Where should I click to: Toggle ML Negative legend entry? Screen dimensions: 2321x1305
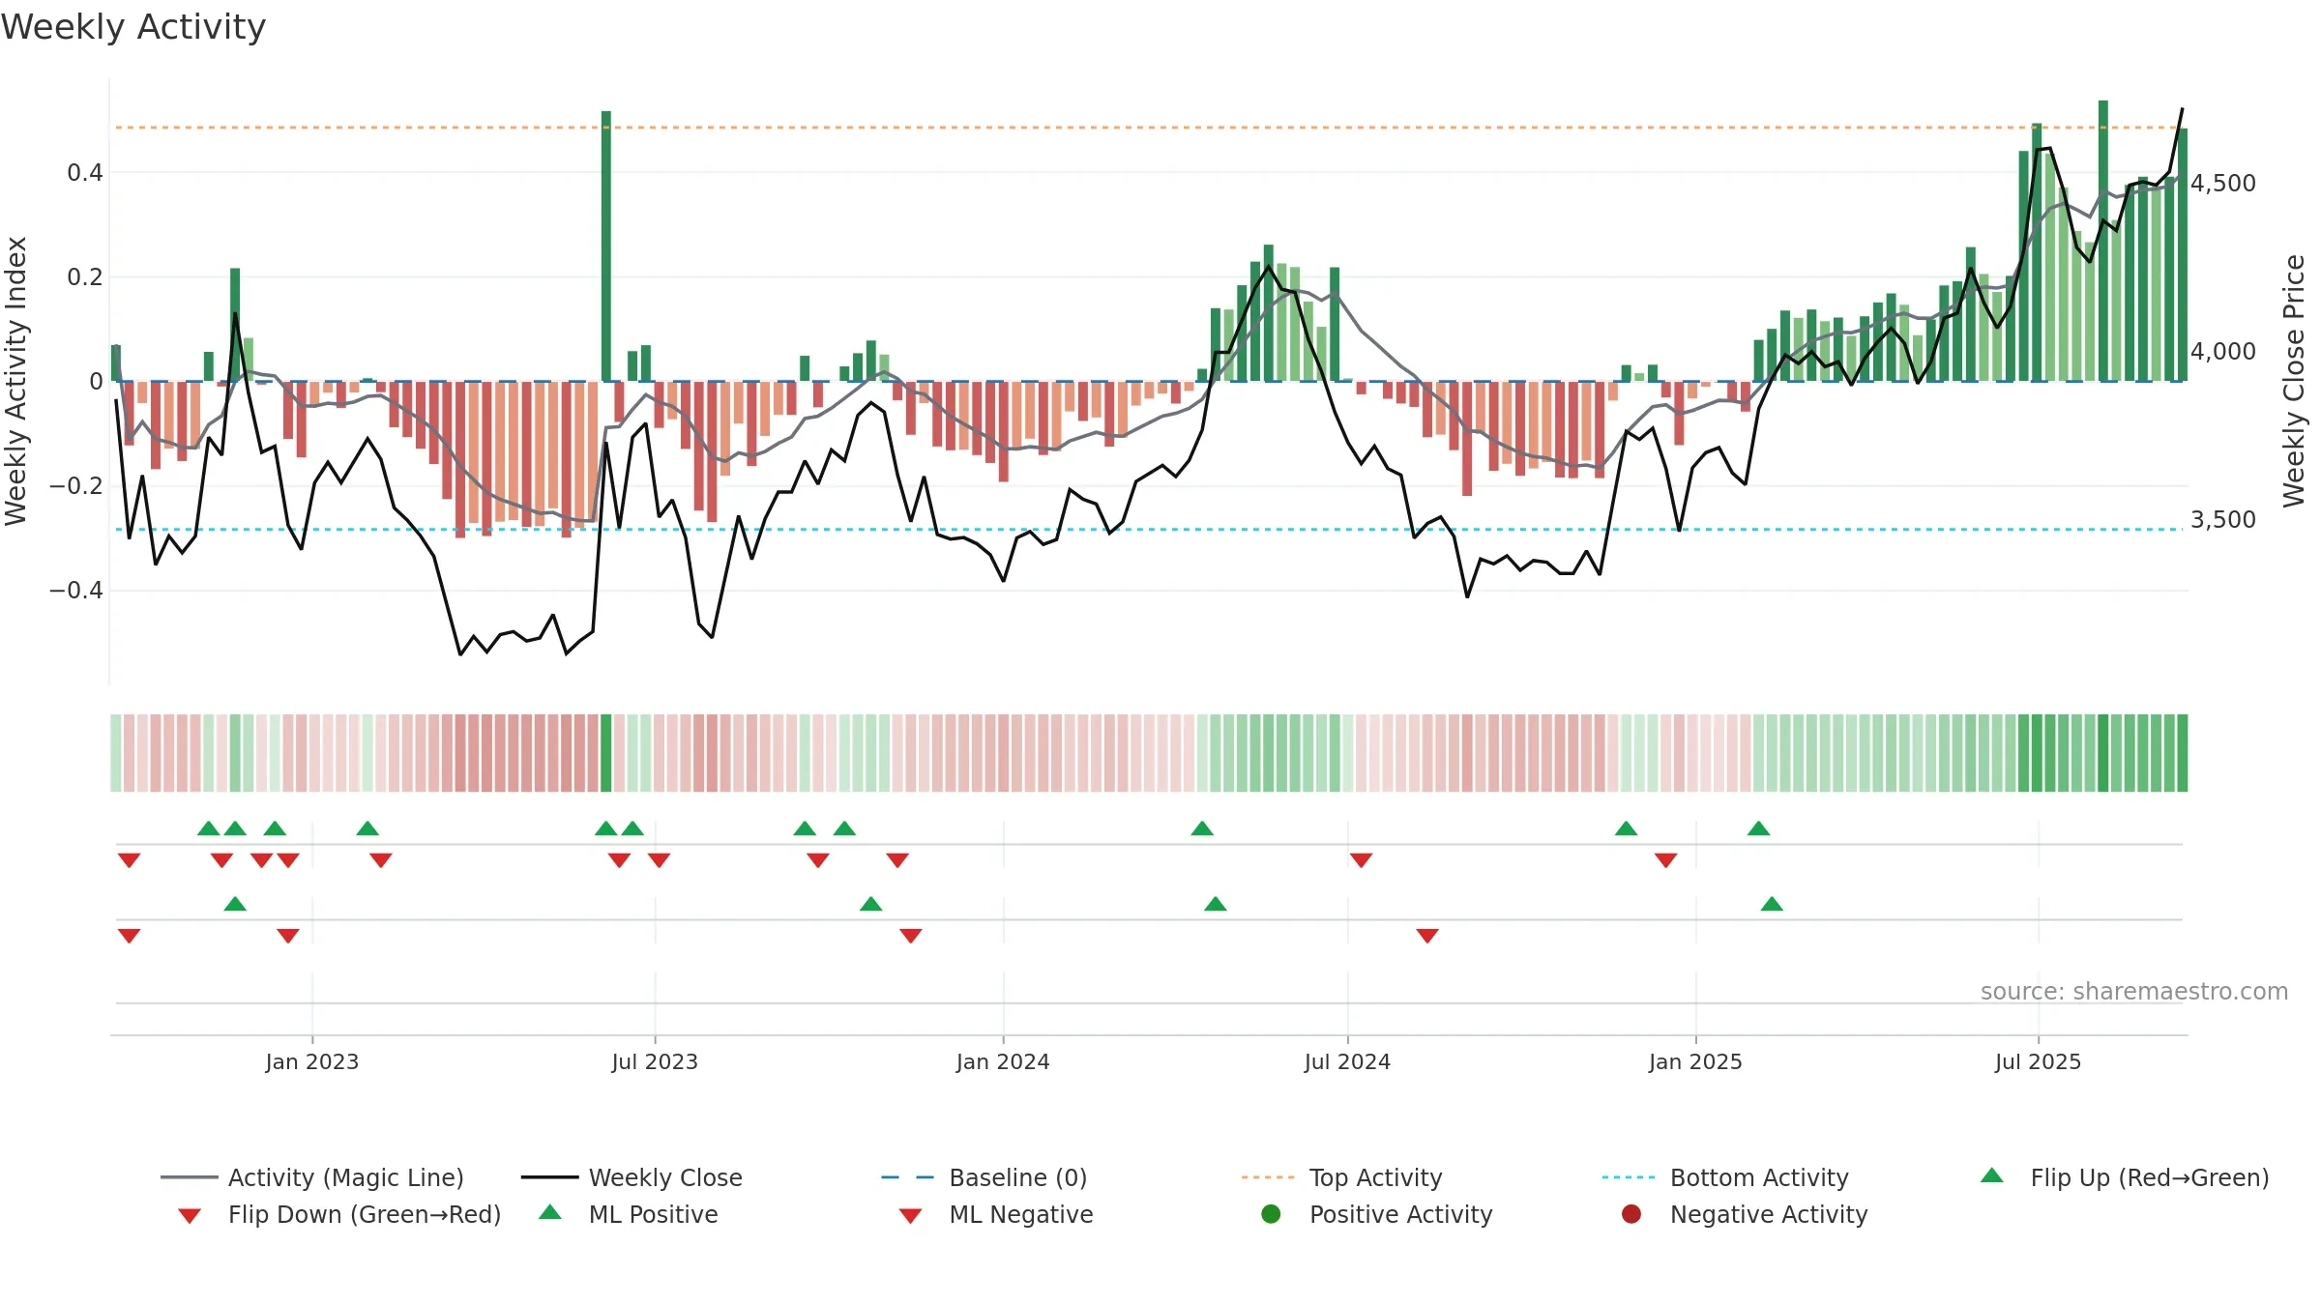(x=996, y=1214)
